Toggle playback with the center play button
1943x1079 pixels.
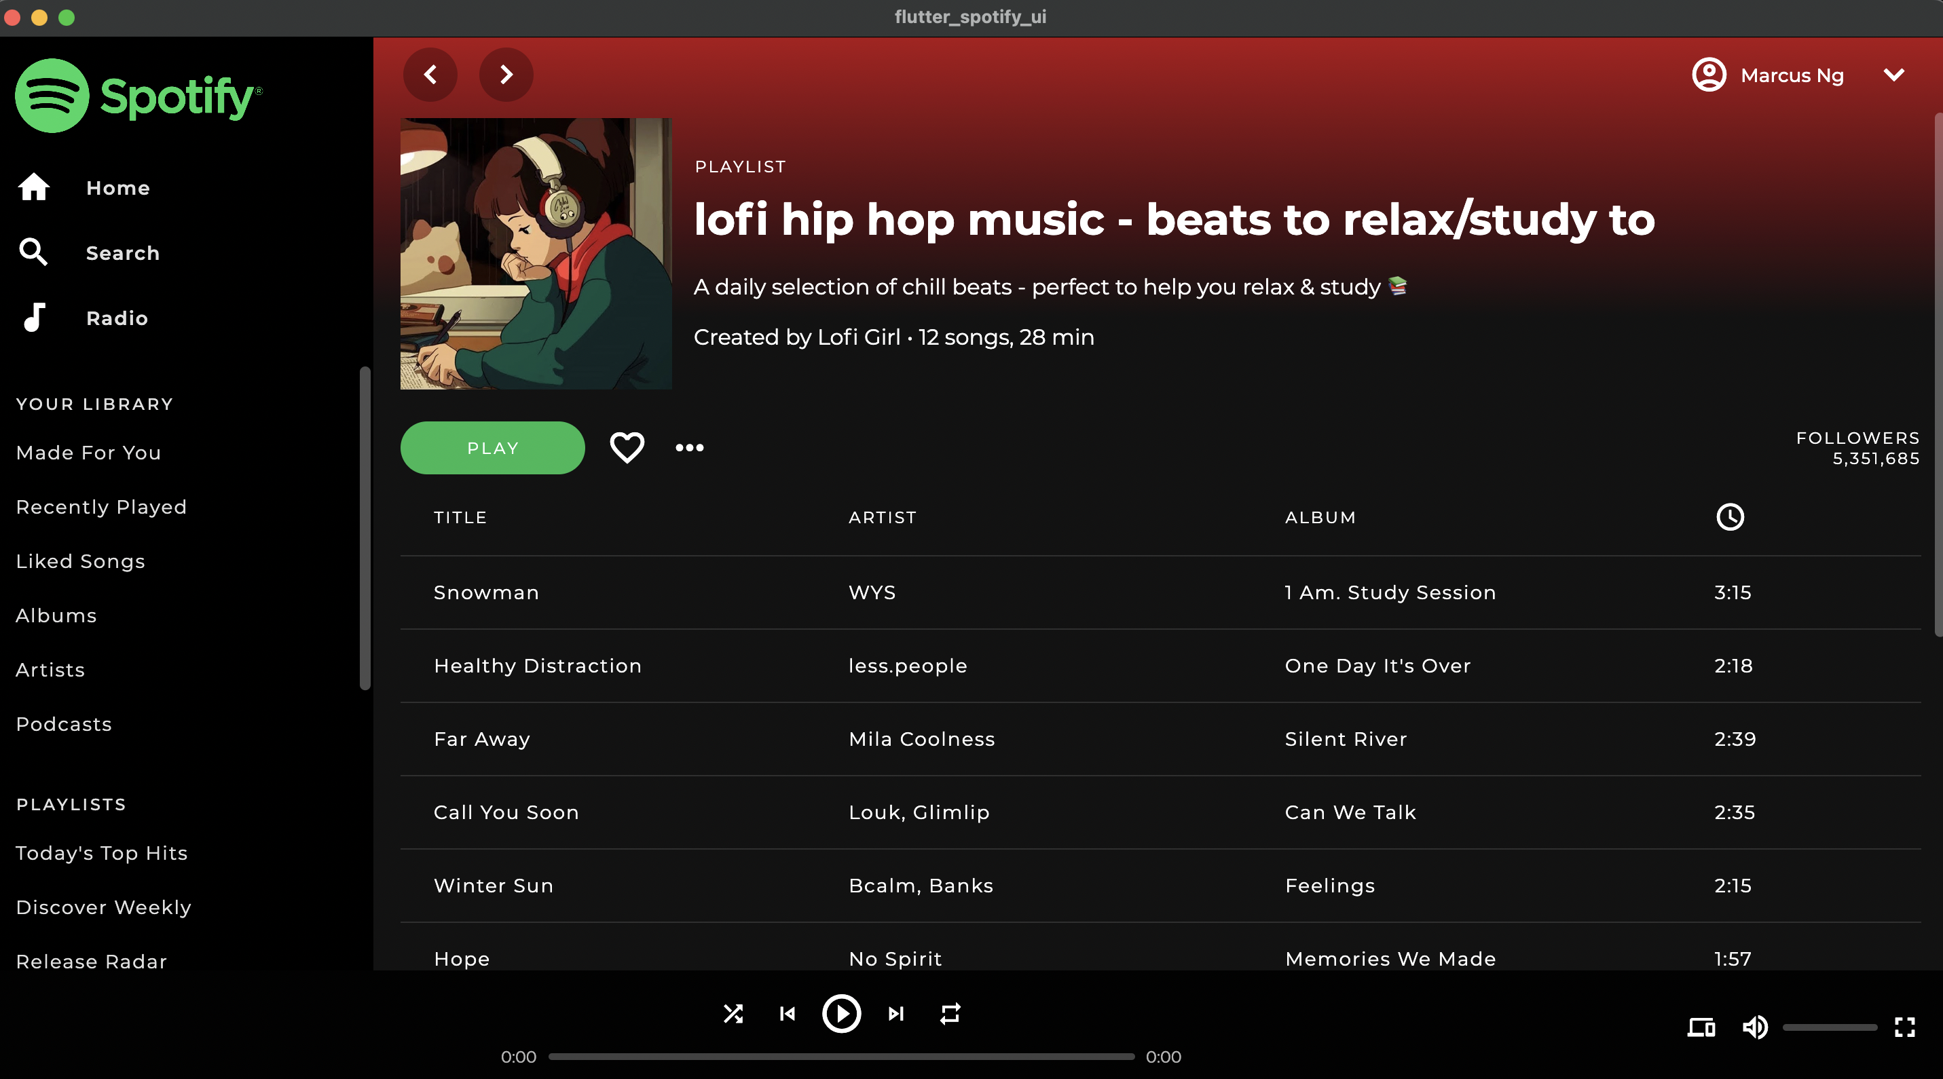842,1013
